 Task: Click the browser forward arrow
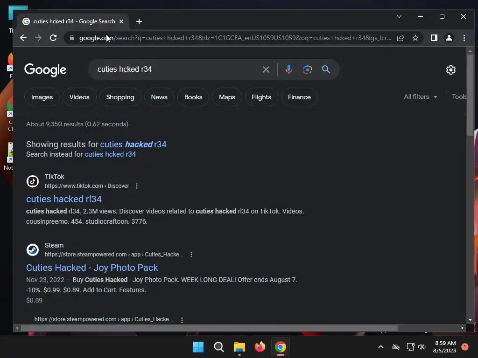point(38,38)
